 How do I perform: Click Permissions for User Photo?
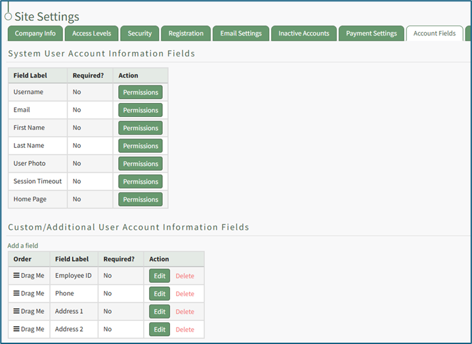[x=140, y=163]
